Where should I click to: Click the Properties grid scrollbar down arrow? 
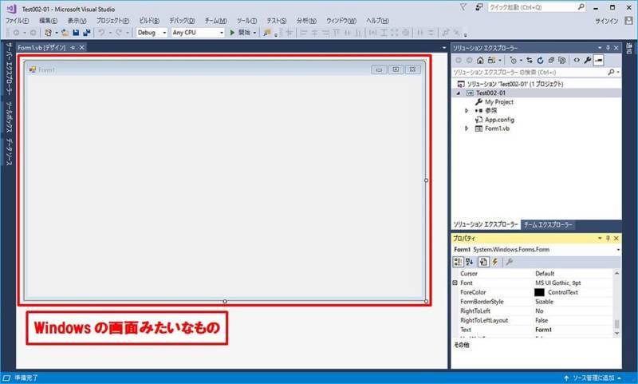coord(616,333)
